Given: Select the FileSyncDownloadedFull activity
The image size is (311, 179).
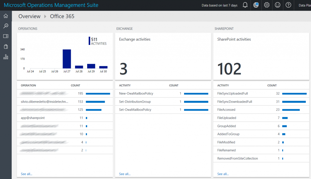Looking at the screenshot, I should [261, 102].
